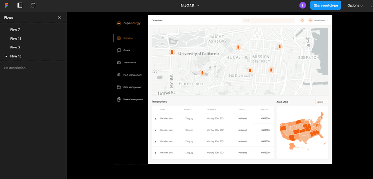Click the orange notification bell icon
The image size is (373, 179).
point(303,21)
